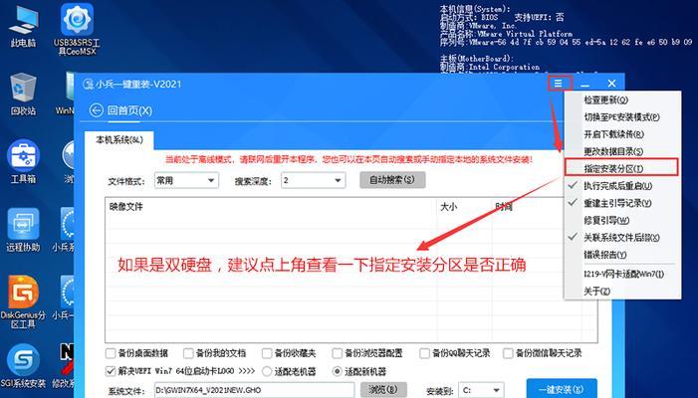Enable 备份桌面数据 checkbox

[x=111, y=353]
